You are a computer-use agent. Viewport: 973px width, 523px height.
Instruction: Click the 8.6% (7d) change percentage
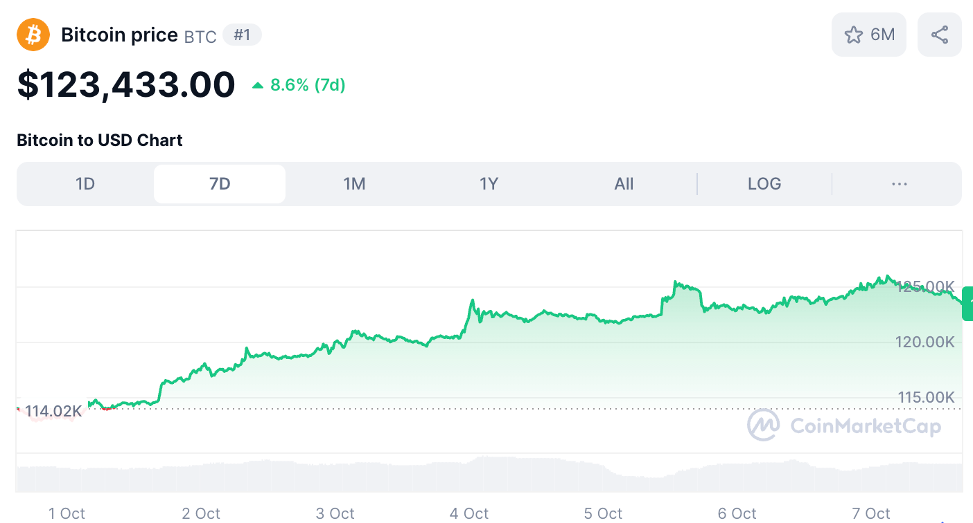tap(306, 84)
